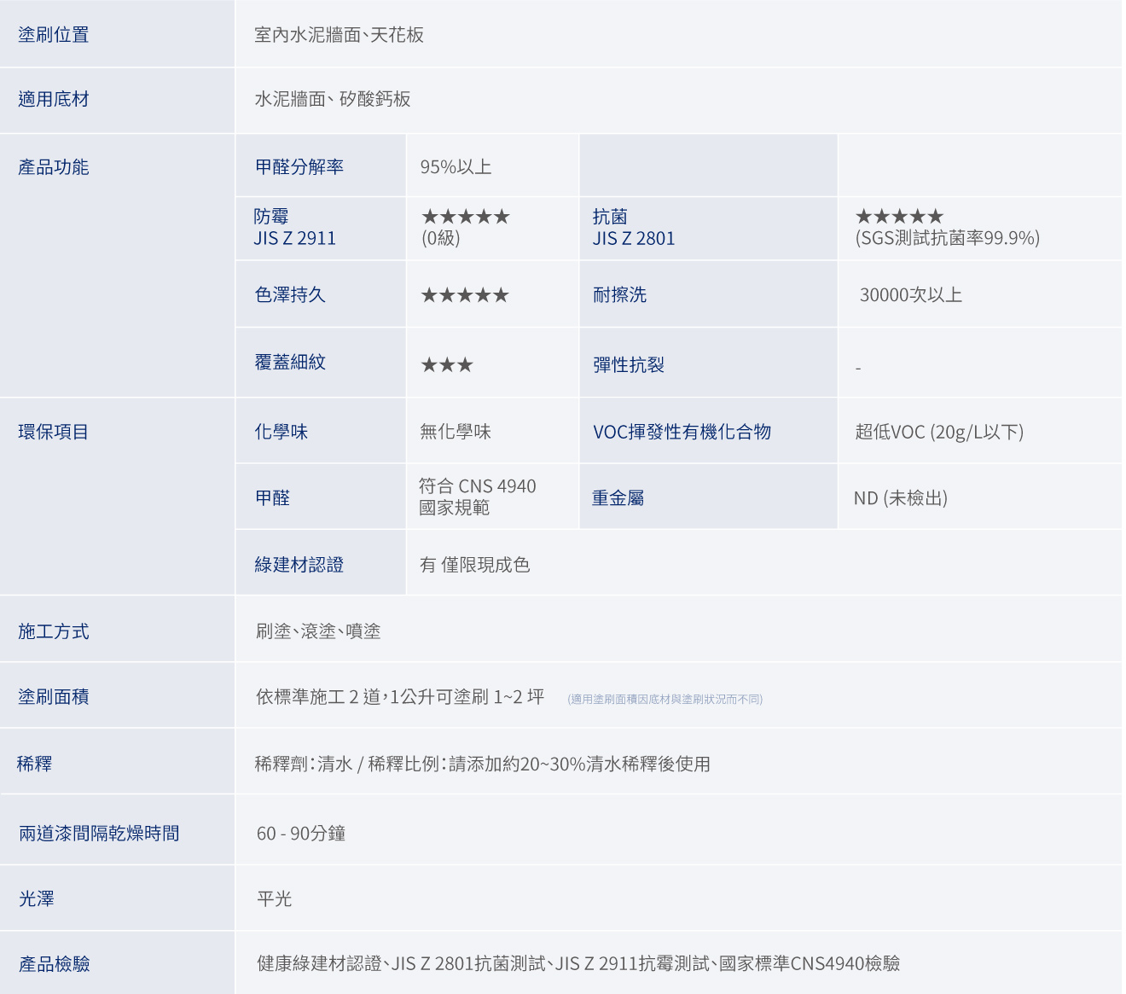Click the five-star rating for 抗菌
Screen dimensions: 1126x994
899,217
